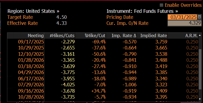The height and width of the screenshot is (103, 203).
Task: Click the table scrollbar up arrow
Action: 200,35
